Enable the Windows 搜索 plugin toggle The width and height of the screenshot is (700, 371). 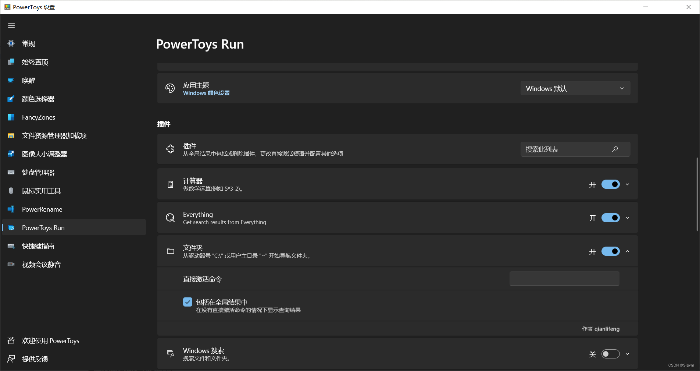(611, 354)
